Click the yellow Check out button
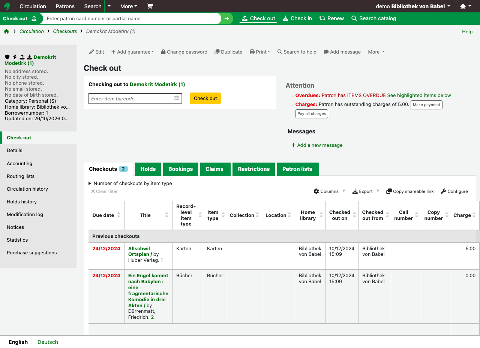Screen dimensions: 480x348 click(205, 99)
